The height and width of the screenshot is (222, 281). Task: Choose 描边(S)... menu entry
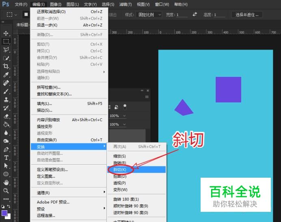[x=69, y=110]
